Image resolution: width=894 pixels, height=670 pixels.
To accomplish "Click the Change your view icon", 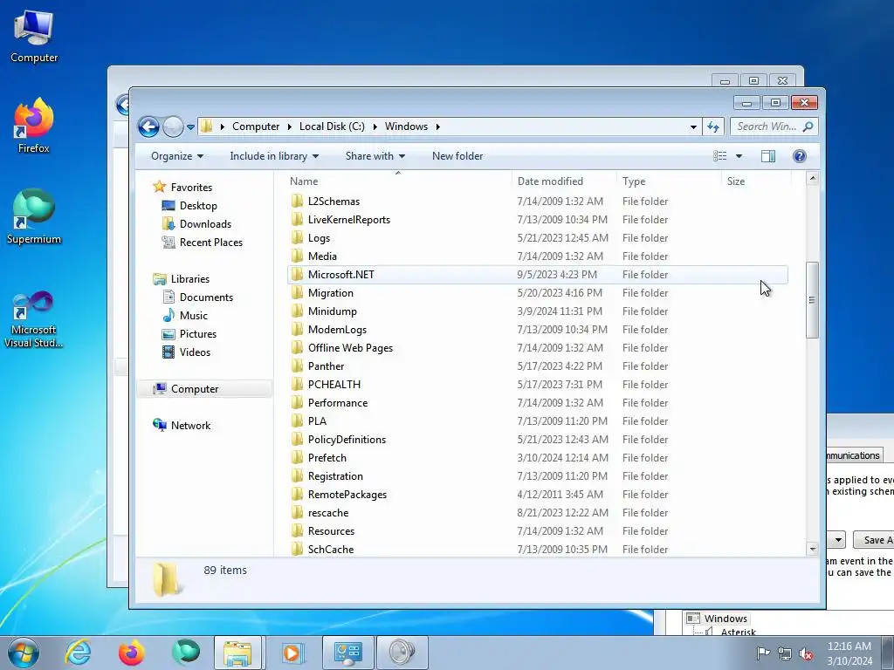I will point(720,156).
